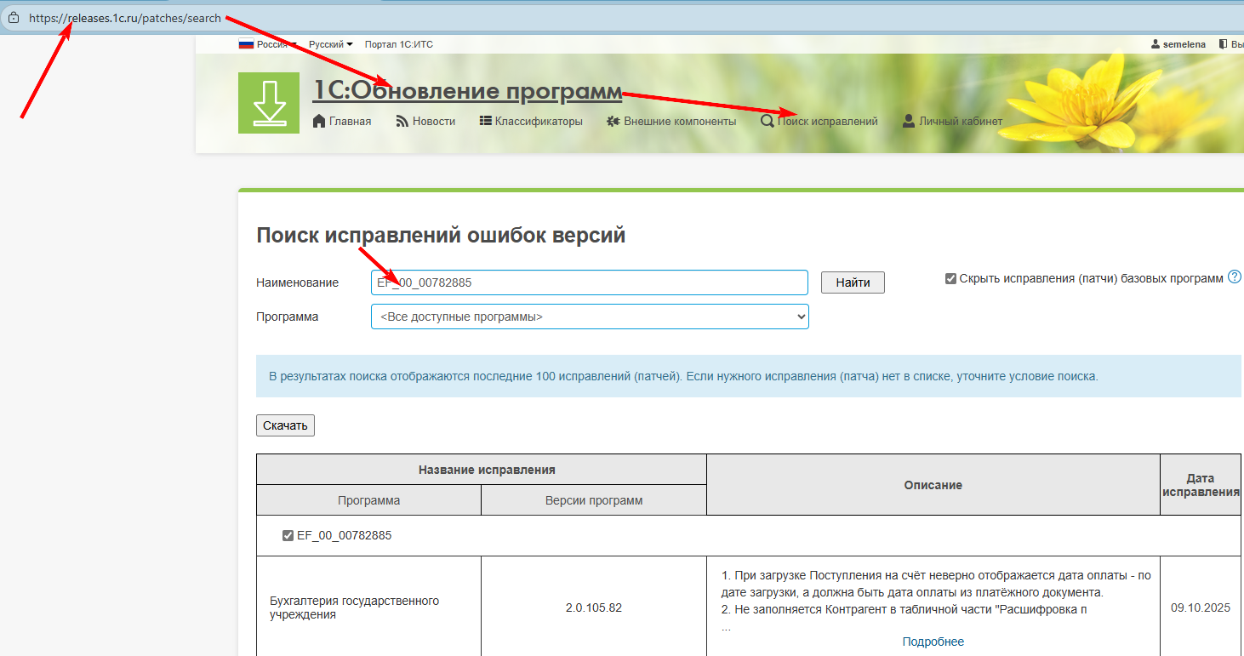1244x656 pixels.
Task: Click the green download logo icon
Action: click(269, 103)
